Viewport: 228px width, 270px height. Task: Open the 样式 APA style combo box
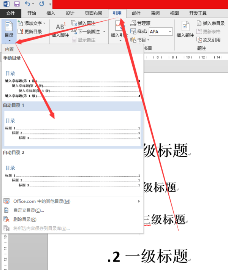[161, 32]
